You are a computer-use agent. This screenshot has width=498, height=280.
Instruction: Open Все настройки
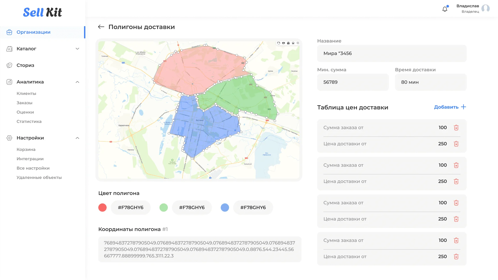[33, 168]
